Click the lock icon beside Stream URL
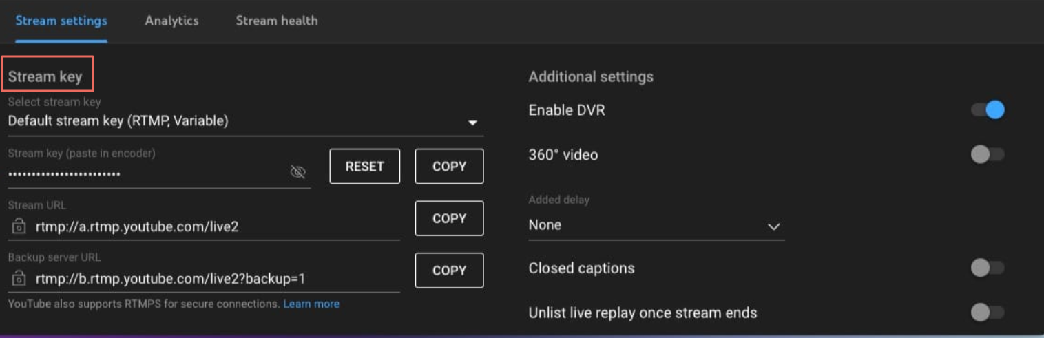 click(19, 226)
